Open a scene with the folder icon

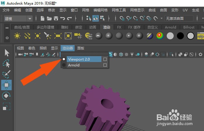coord(49,18)
